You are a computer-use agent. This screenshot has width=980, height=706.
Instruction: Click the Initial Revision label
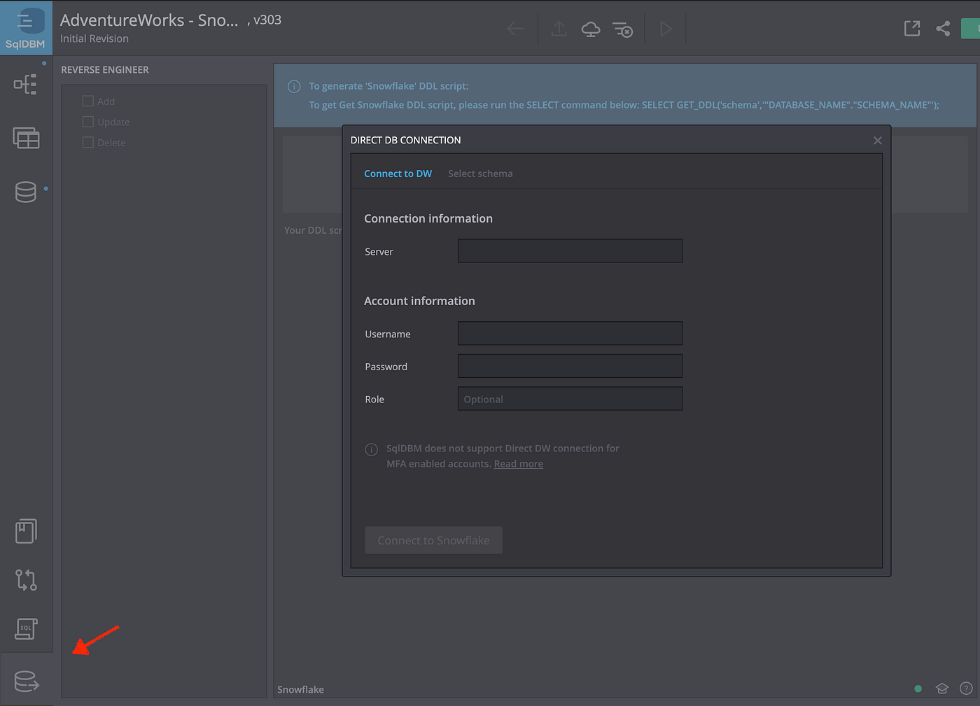(x=94, y=38)
